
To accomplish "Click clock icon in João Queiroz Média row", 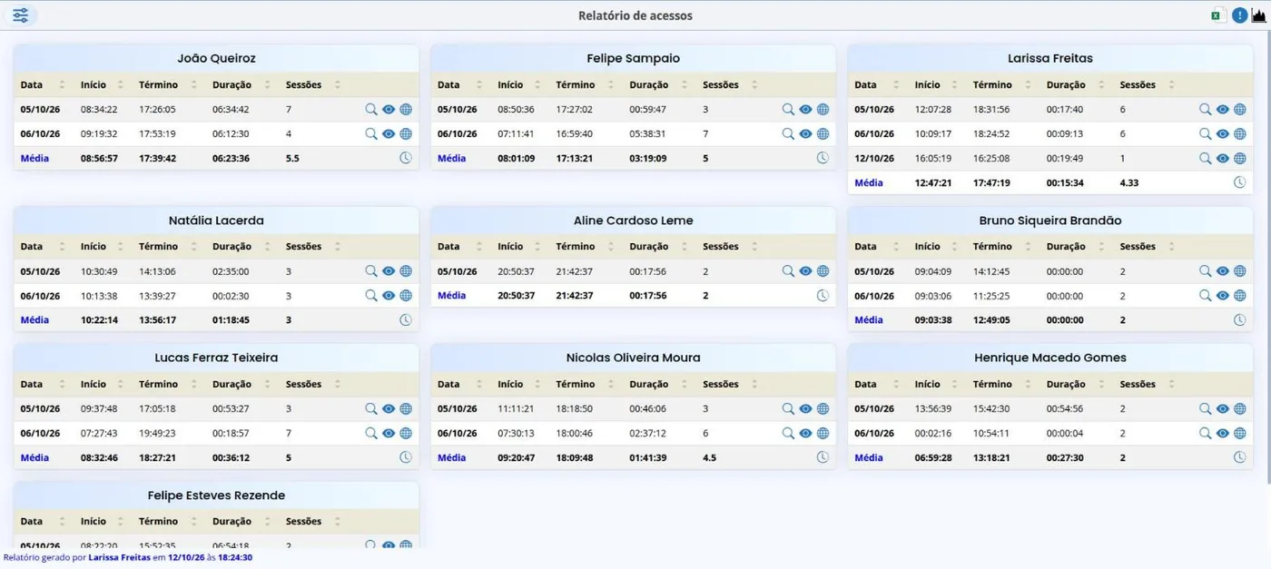I will (406, 158).
